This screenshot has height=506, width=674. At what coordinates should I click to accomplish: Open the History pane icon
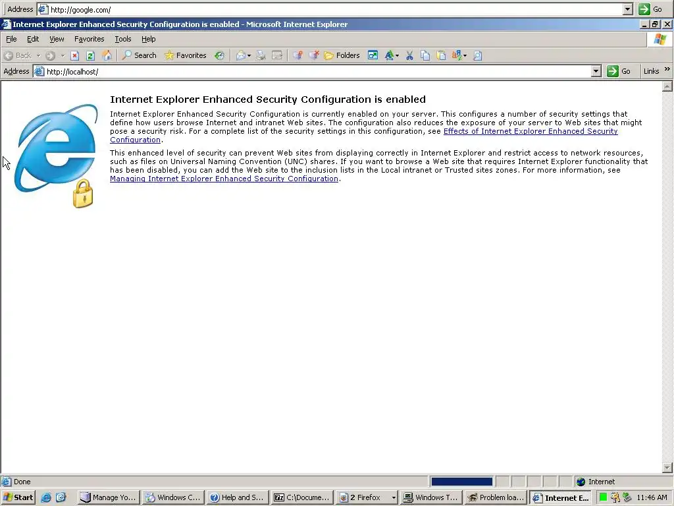pyautogui.click(x=220, y=55)
